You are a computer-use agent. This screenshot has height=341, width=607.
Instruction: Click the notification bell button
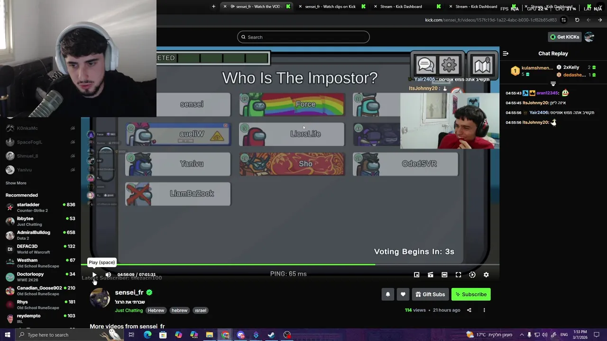pos(388,294)
